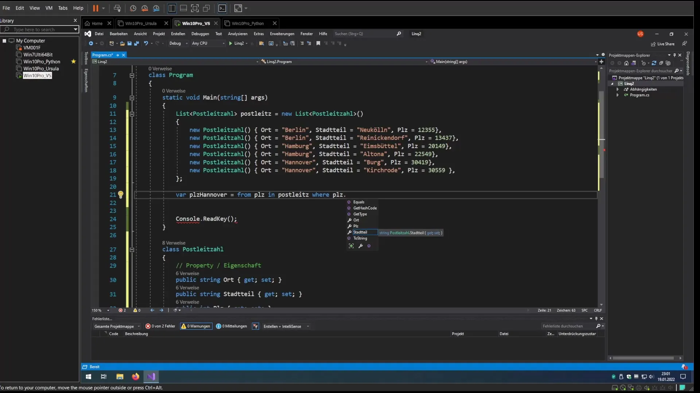Image resolution: width=700 pixels, height=393 pixels.
Task: Open the VMware VM menu
Action: (x=49, y=8)
